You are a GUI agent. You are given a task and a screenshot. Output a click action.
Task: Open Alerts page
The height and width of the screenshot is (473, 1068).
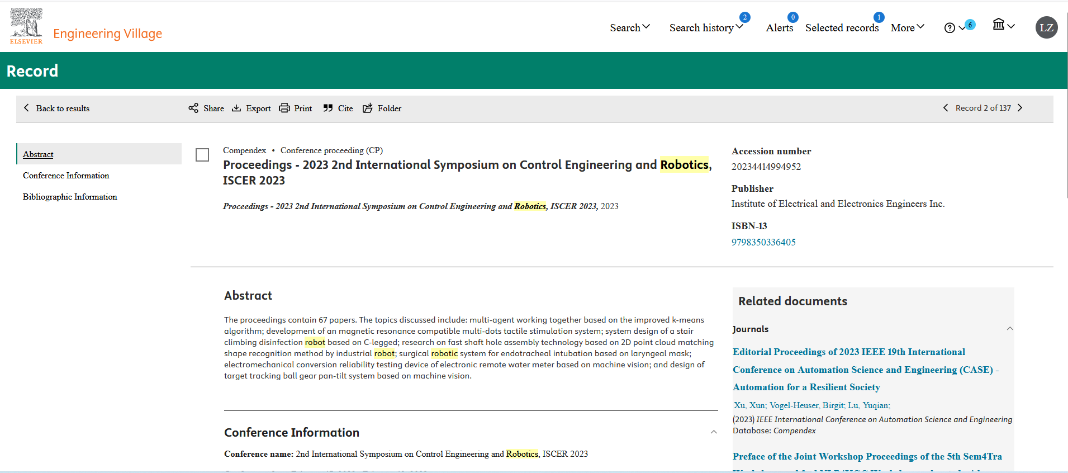pyautogui.click(x=779, y=27)
